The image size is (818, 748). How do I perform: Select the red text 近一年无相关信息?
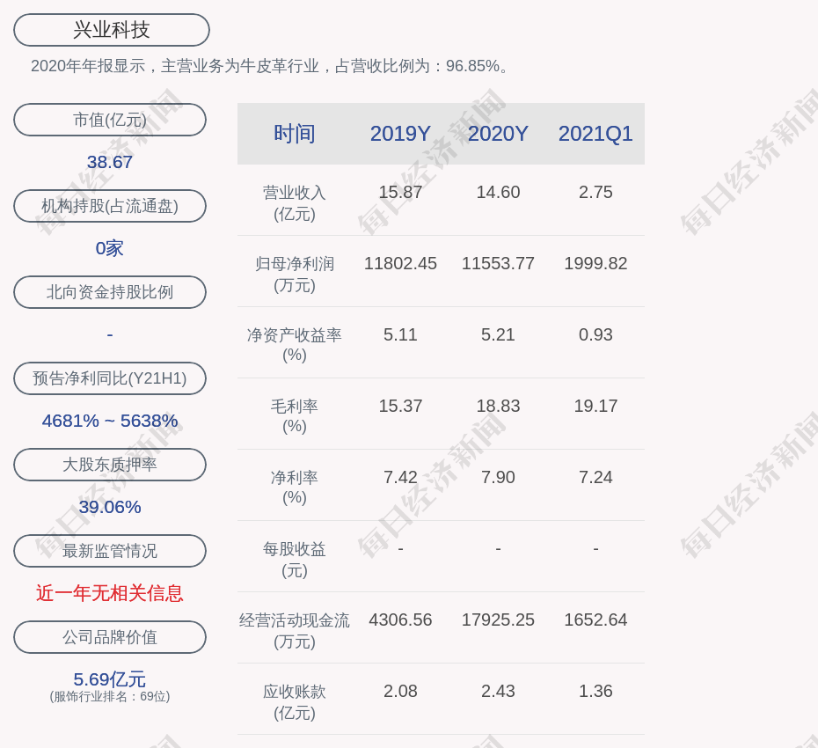coord(110,593)
